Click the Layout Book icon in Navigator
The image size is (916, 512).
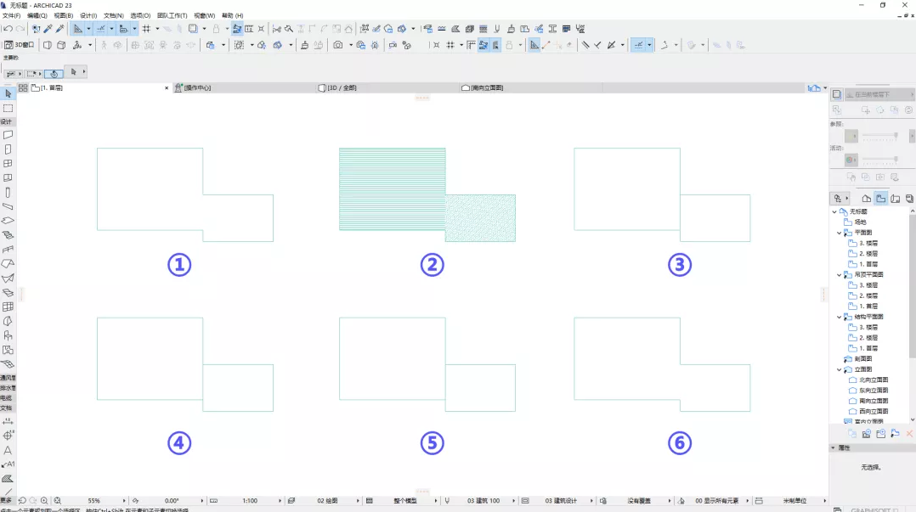click(895, 199)
